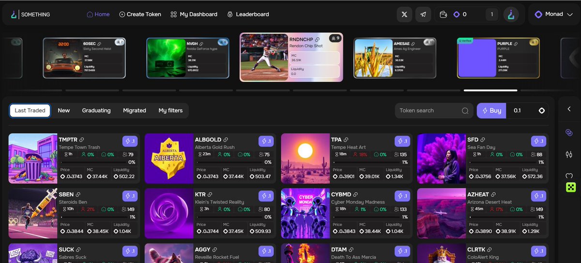
Task: Open the Leaderboard page
Action: coord(248,15)
